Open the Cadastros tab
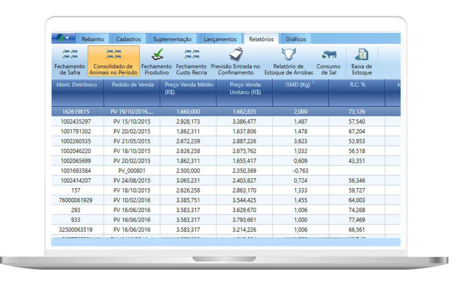 click(x=128, y=39)
